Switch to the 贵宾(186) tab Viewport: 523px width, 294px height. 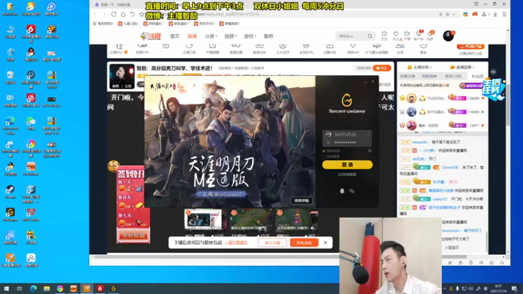tap(453, 76)
